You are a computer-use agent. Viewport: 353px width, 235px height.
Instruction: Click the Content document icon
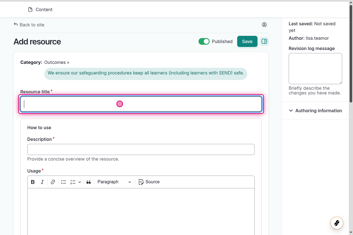click(x=30, y=9)
